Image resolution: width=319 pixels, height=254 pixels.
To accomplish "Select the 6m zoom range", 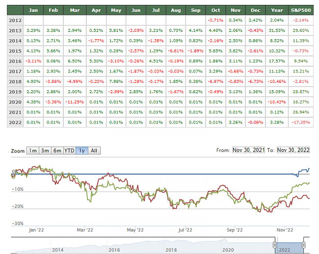I will pyautogui.click(x=57, y=151).
